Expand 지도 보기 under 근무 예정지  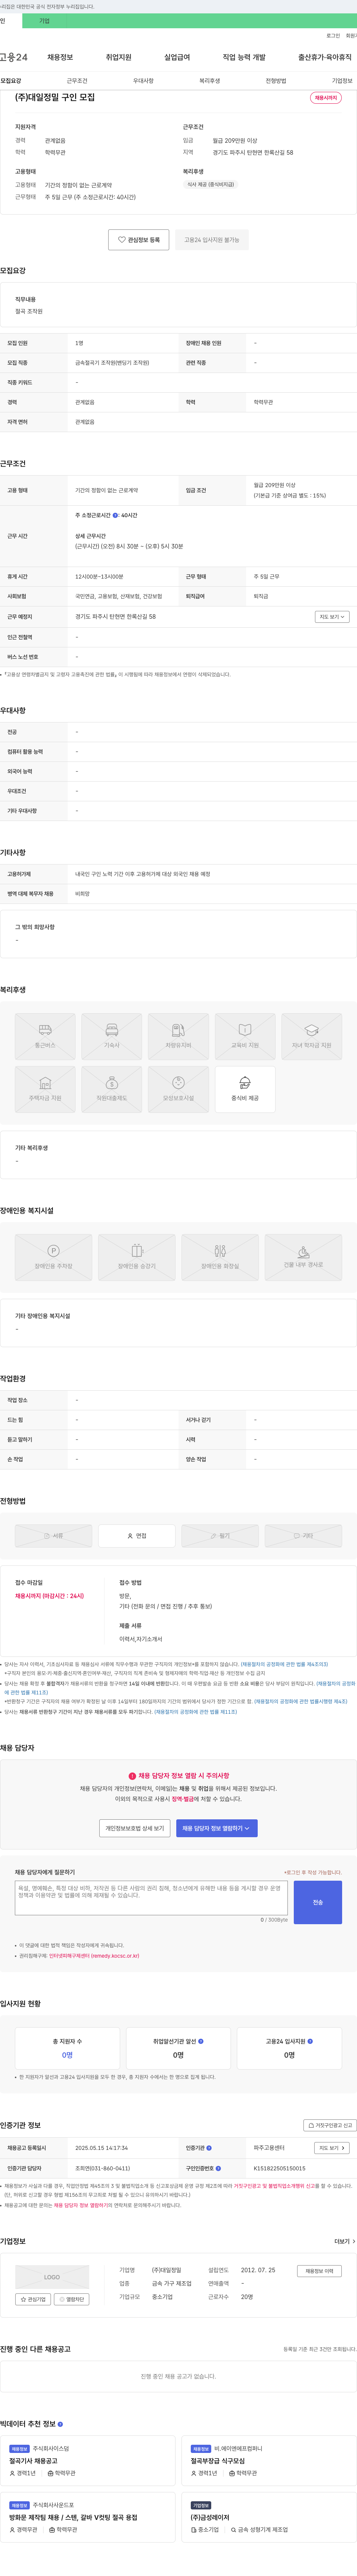click(332, 617)
